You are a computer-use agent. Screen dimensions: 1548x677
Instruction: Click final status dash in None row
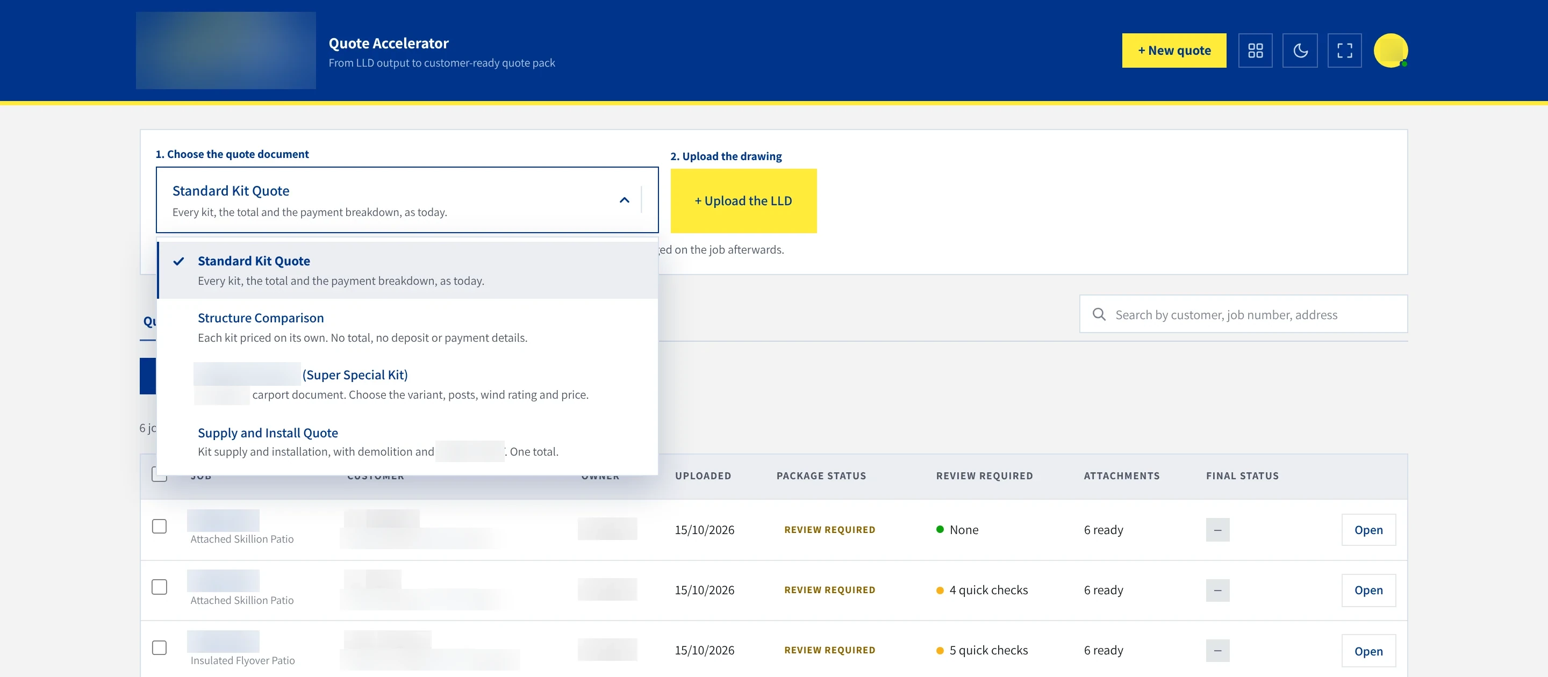(x=1217, y=530)
